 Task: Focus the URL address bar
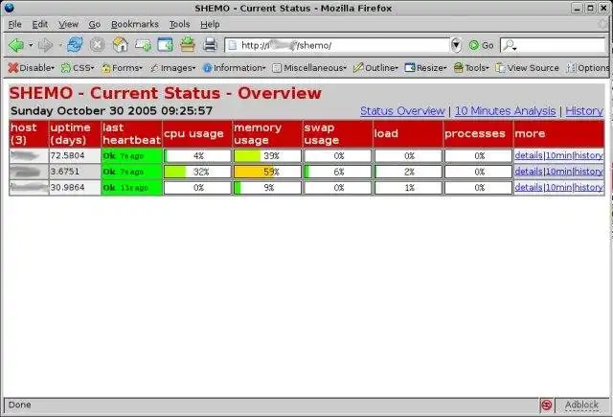click(x=337, y=45)
